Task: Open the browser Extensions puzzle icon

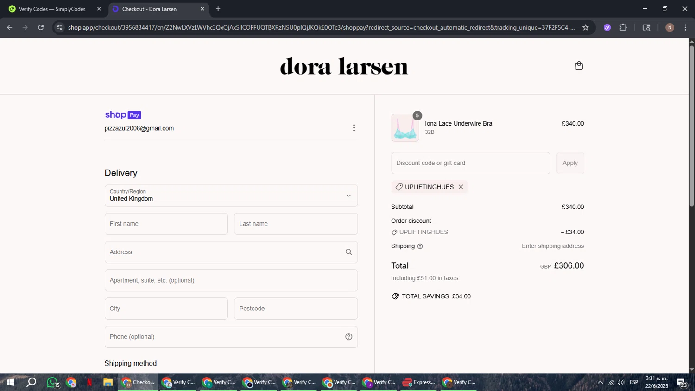Action: 623,27
